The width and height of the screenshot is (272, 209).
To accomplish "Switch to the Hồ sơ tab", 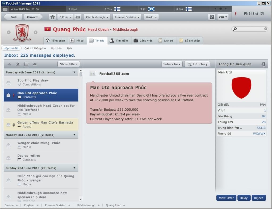I will 77,41.
